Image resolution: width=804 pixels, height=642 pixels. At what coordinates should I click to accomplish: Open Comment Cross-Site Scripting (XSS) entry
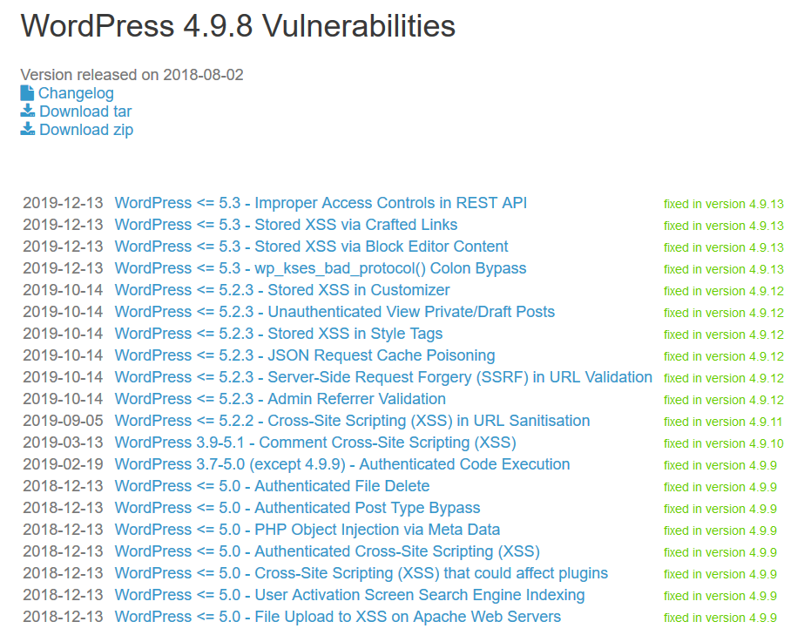pos(315,443)
